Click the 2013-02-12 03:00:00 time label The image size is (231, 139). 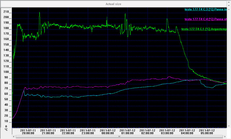coord(167,132)
